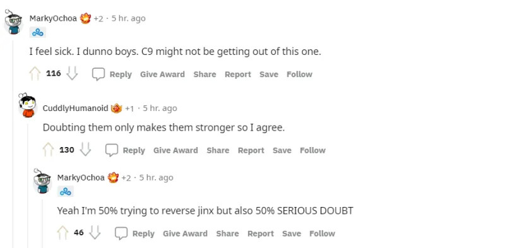Collapse the thread line under the "reverse jinx" reply
The height and width of the screenshot is (248, 505).
click(42, 223)
